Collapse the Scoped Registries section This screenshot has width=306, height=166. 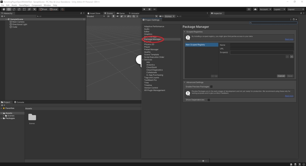[x=184, y=32]
